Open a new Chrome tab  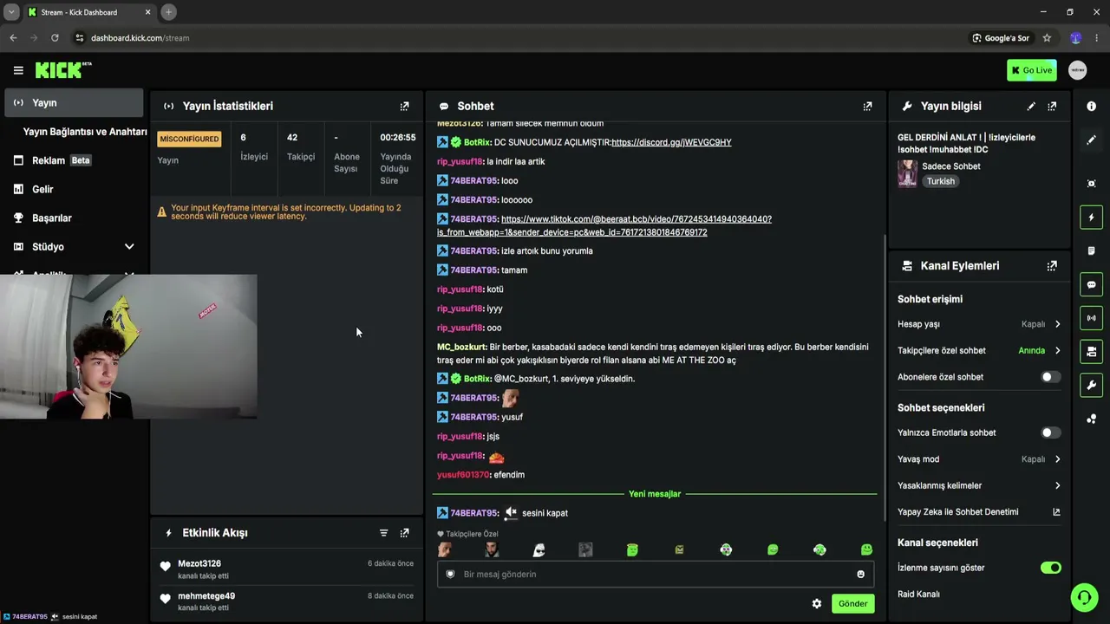168,12
